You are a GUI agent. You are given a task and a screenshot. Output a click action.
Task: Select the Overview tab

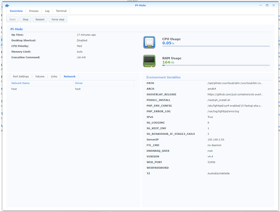tap(16, 11)
